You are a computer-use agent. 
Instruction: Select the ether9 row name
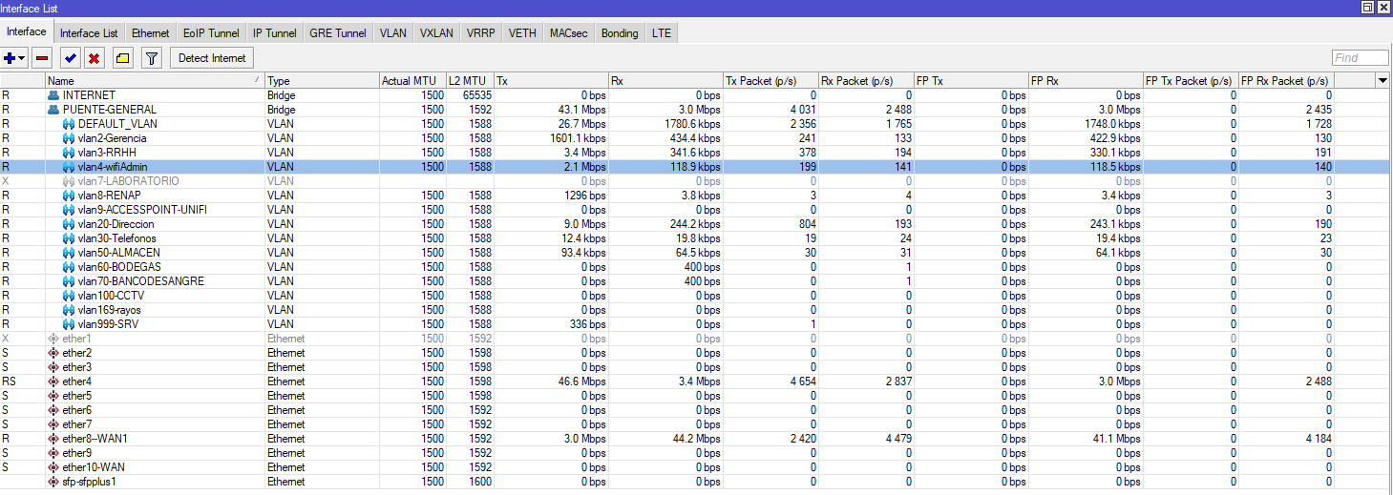77,453
